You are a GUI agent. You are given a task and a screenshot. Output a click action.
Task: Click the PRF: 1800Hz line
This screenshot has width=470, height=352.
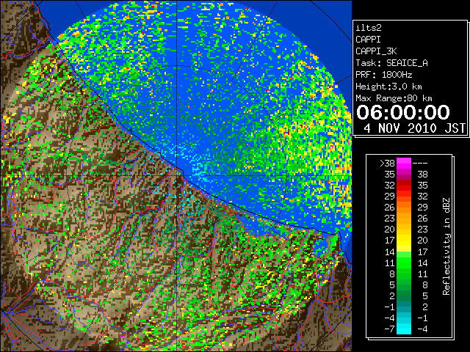[383, 75]
